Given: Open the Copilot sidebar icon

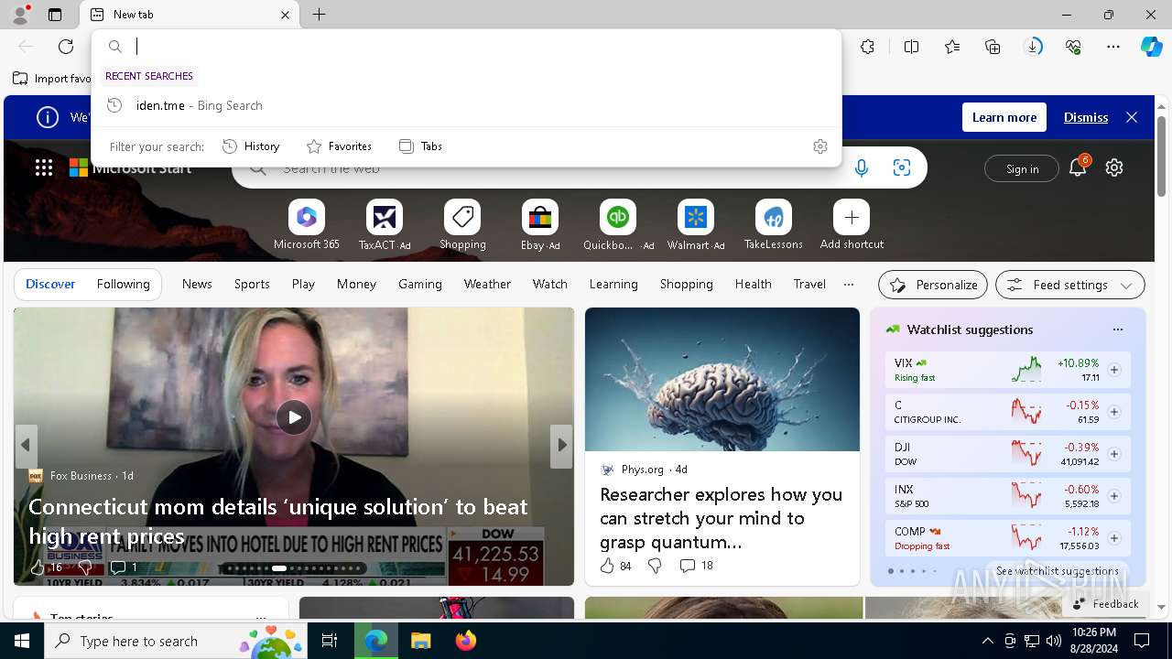Looking at the screenshot, I should [x=1151, y=47].
